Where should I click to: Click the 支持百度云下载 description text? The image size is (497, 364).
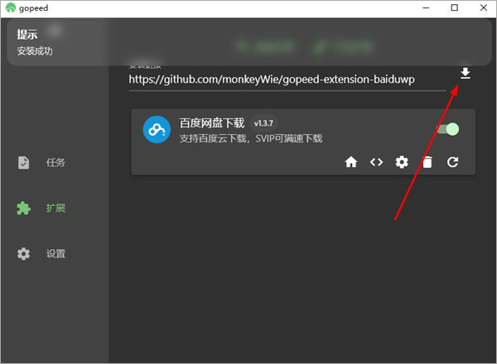[x=251, y=138]
